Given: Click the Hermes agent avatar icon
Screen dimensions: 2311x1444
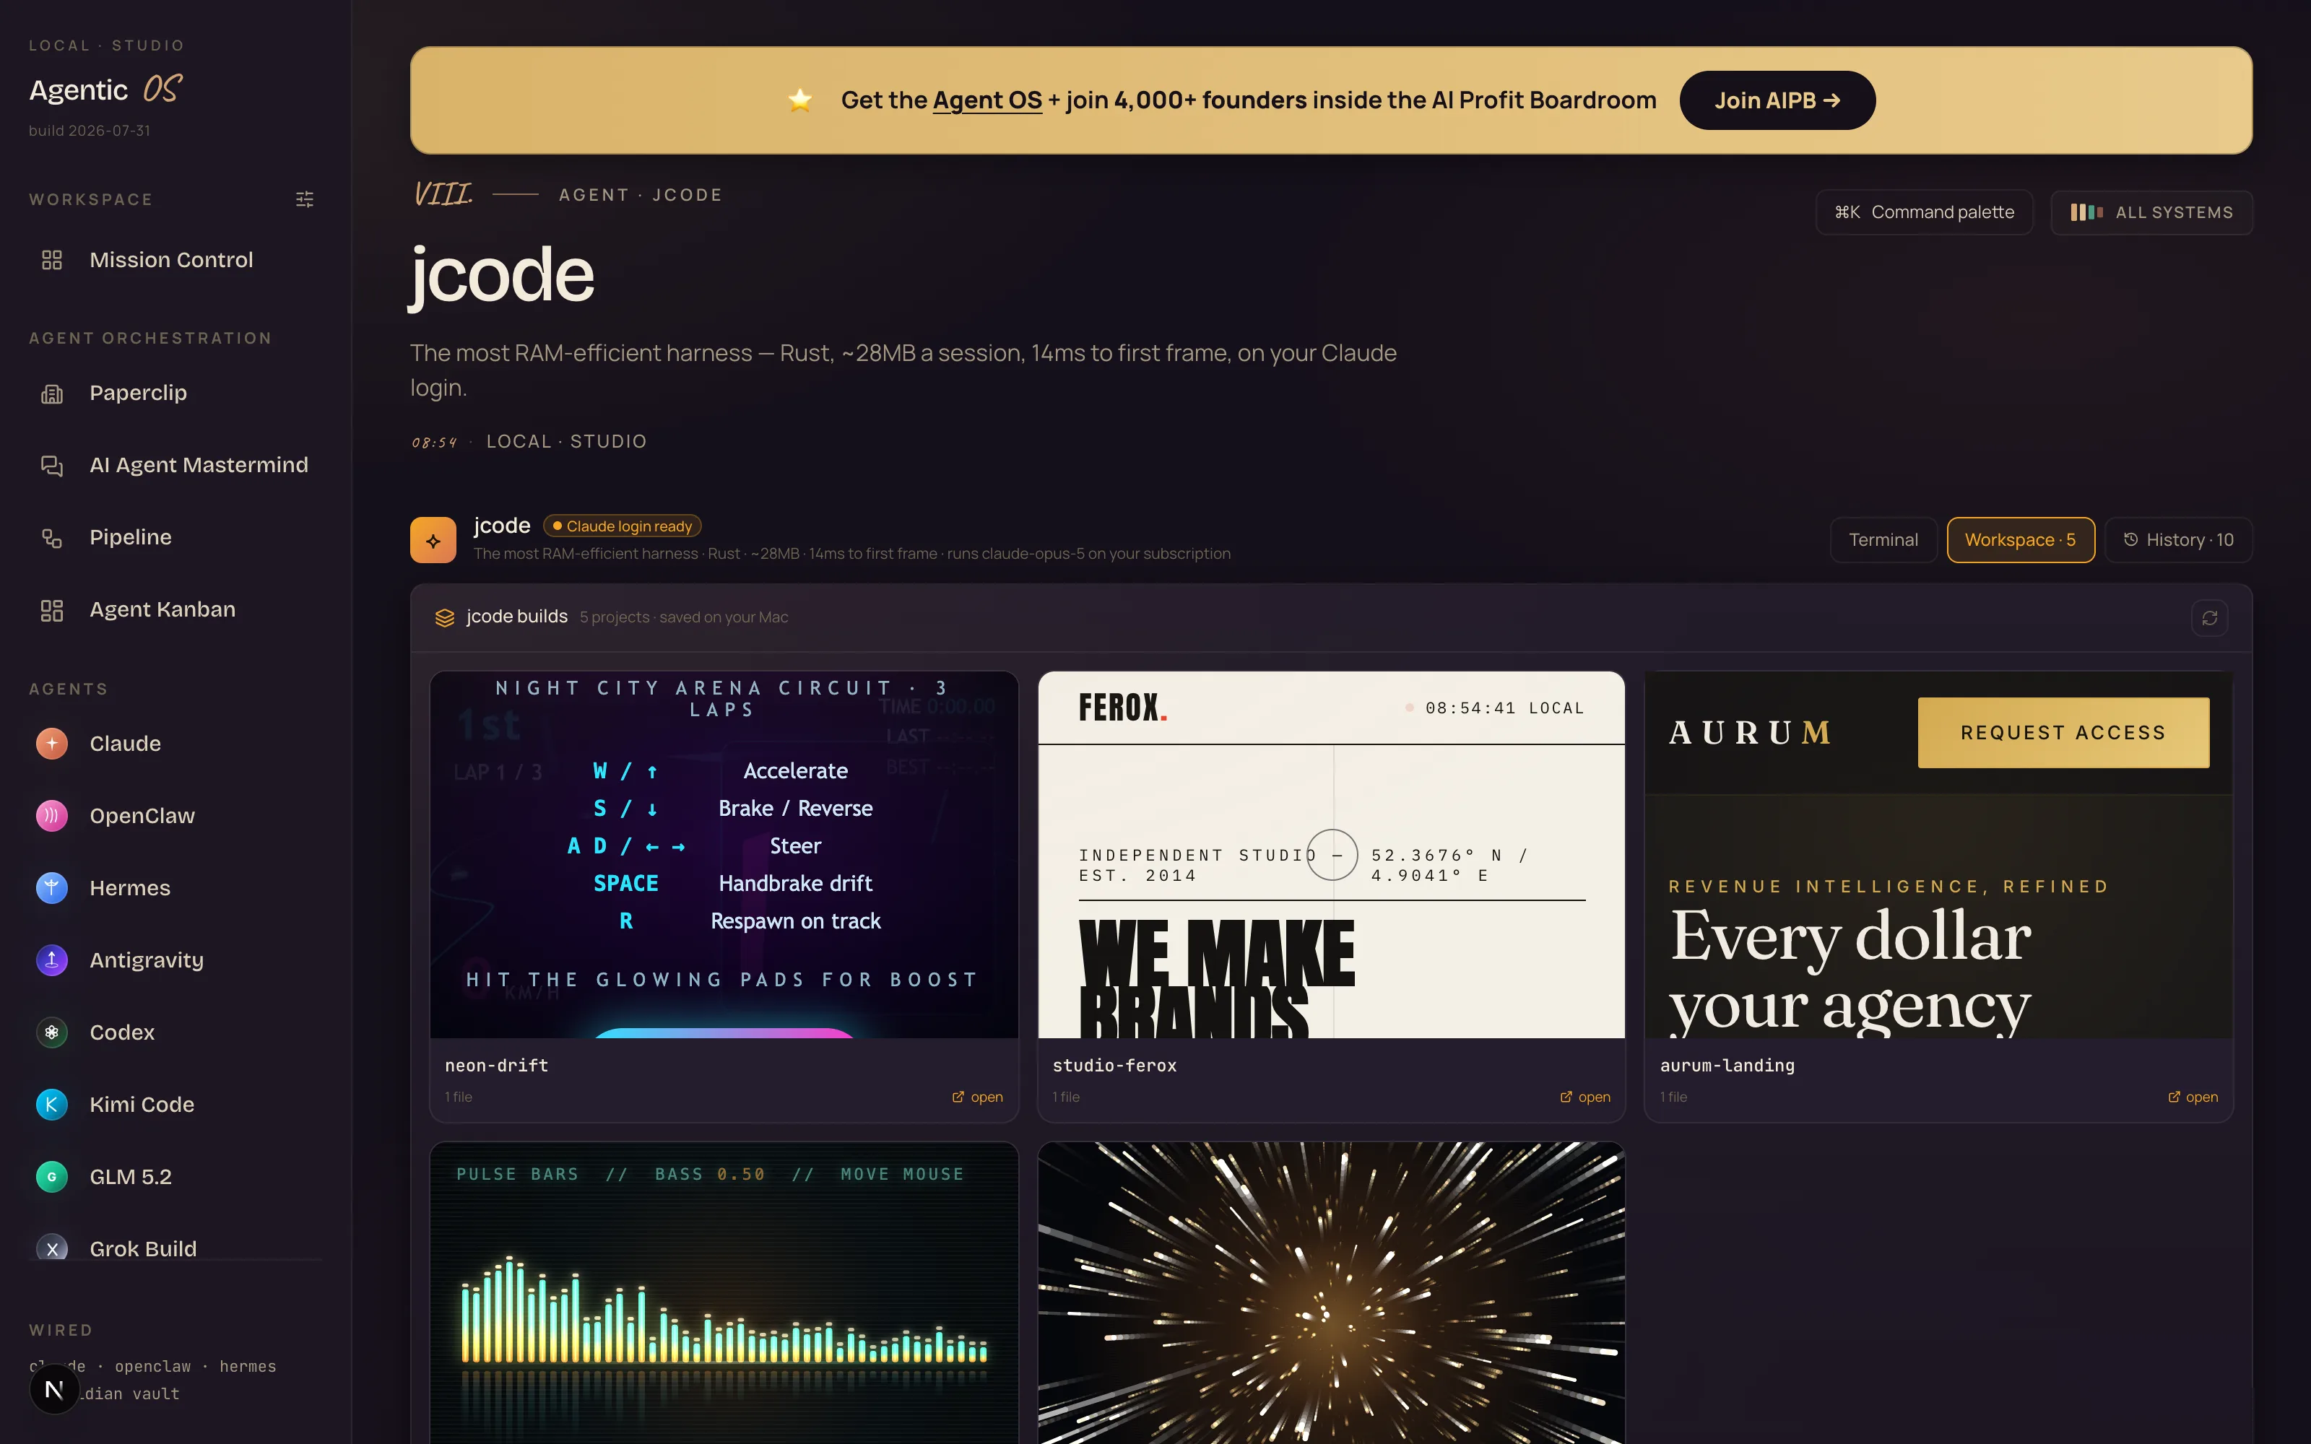Looking at the screenshot, I should [51, 888].
